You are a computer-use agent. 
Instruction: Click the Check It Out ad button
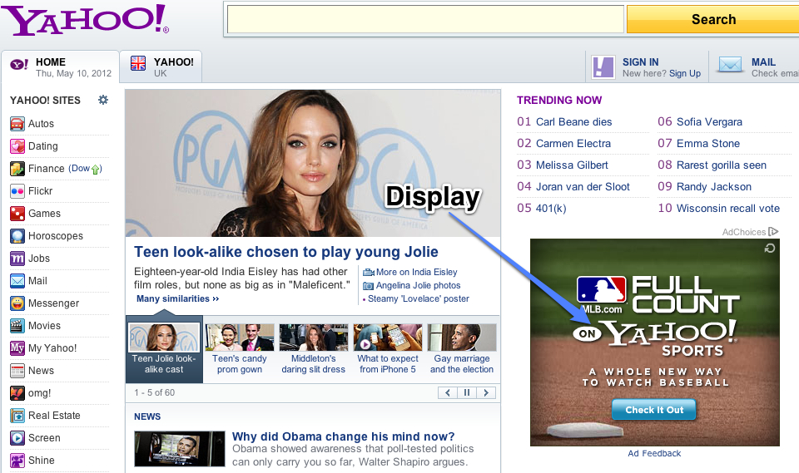click(654, 410)
